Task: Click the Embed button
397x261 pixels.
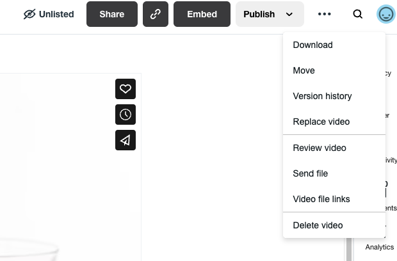Action: (x=202, y=14)
